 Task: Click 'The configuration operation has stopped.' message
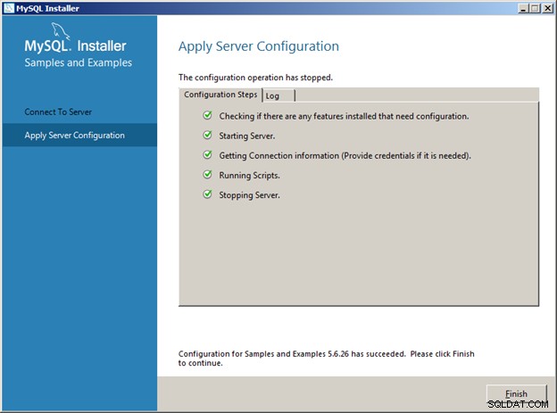point(255,78)
